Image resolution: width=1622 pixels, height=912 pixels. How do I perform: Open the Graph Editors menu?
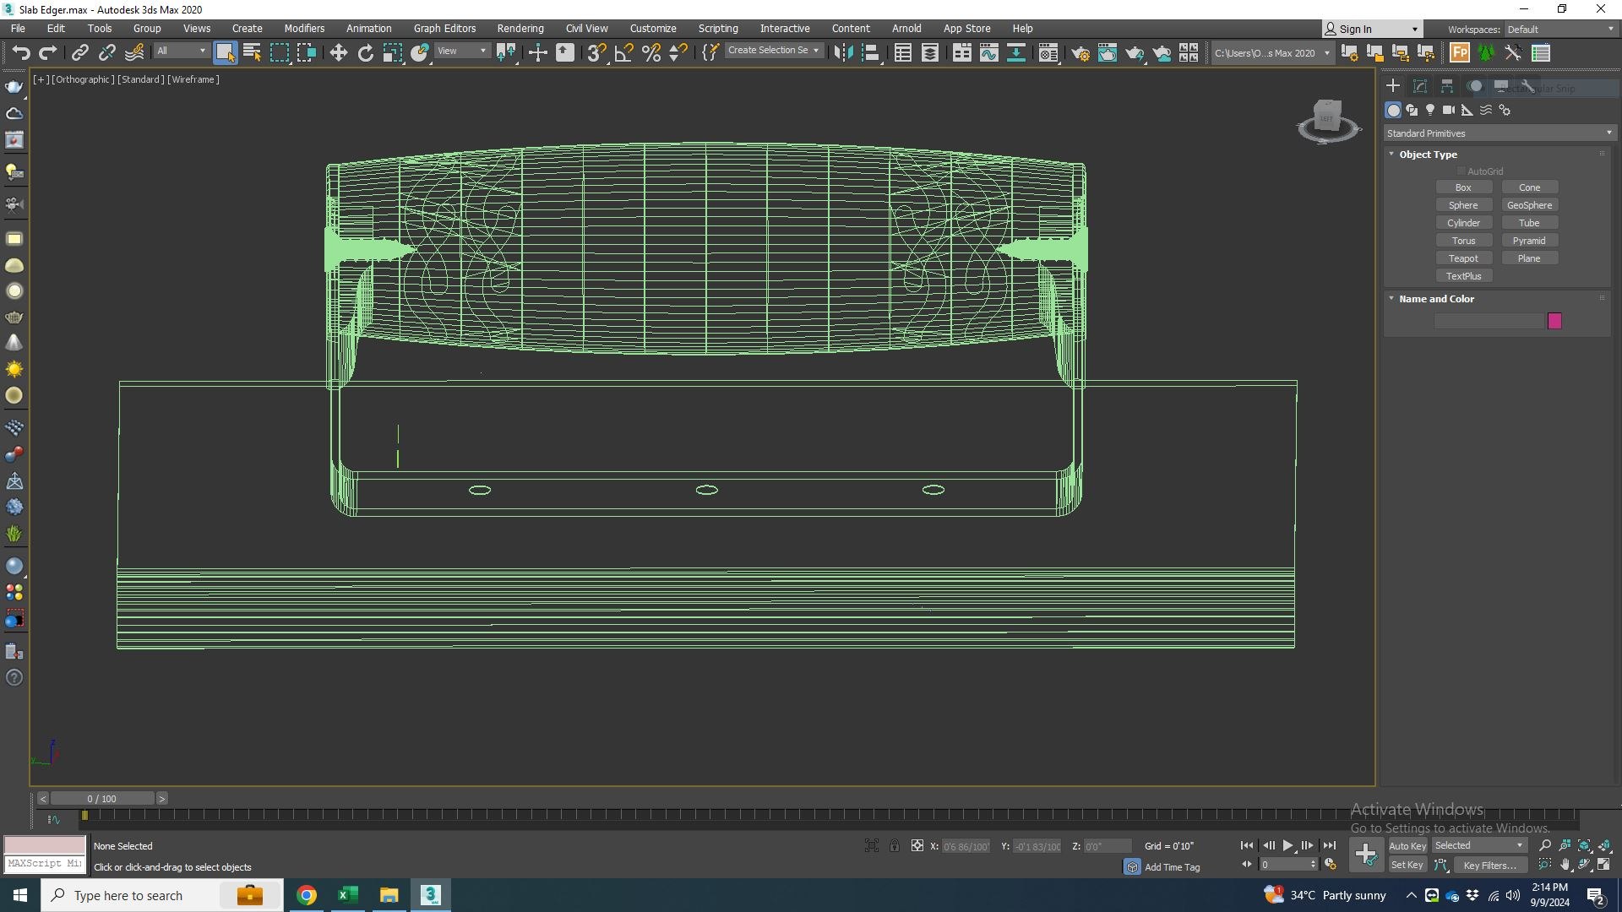444,28
